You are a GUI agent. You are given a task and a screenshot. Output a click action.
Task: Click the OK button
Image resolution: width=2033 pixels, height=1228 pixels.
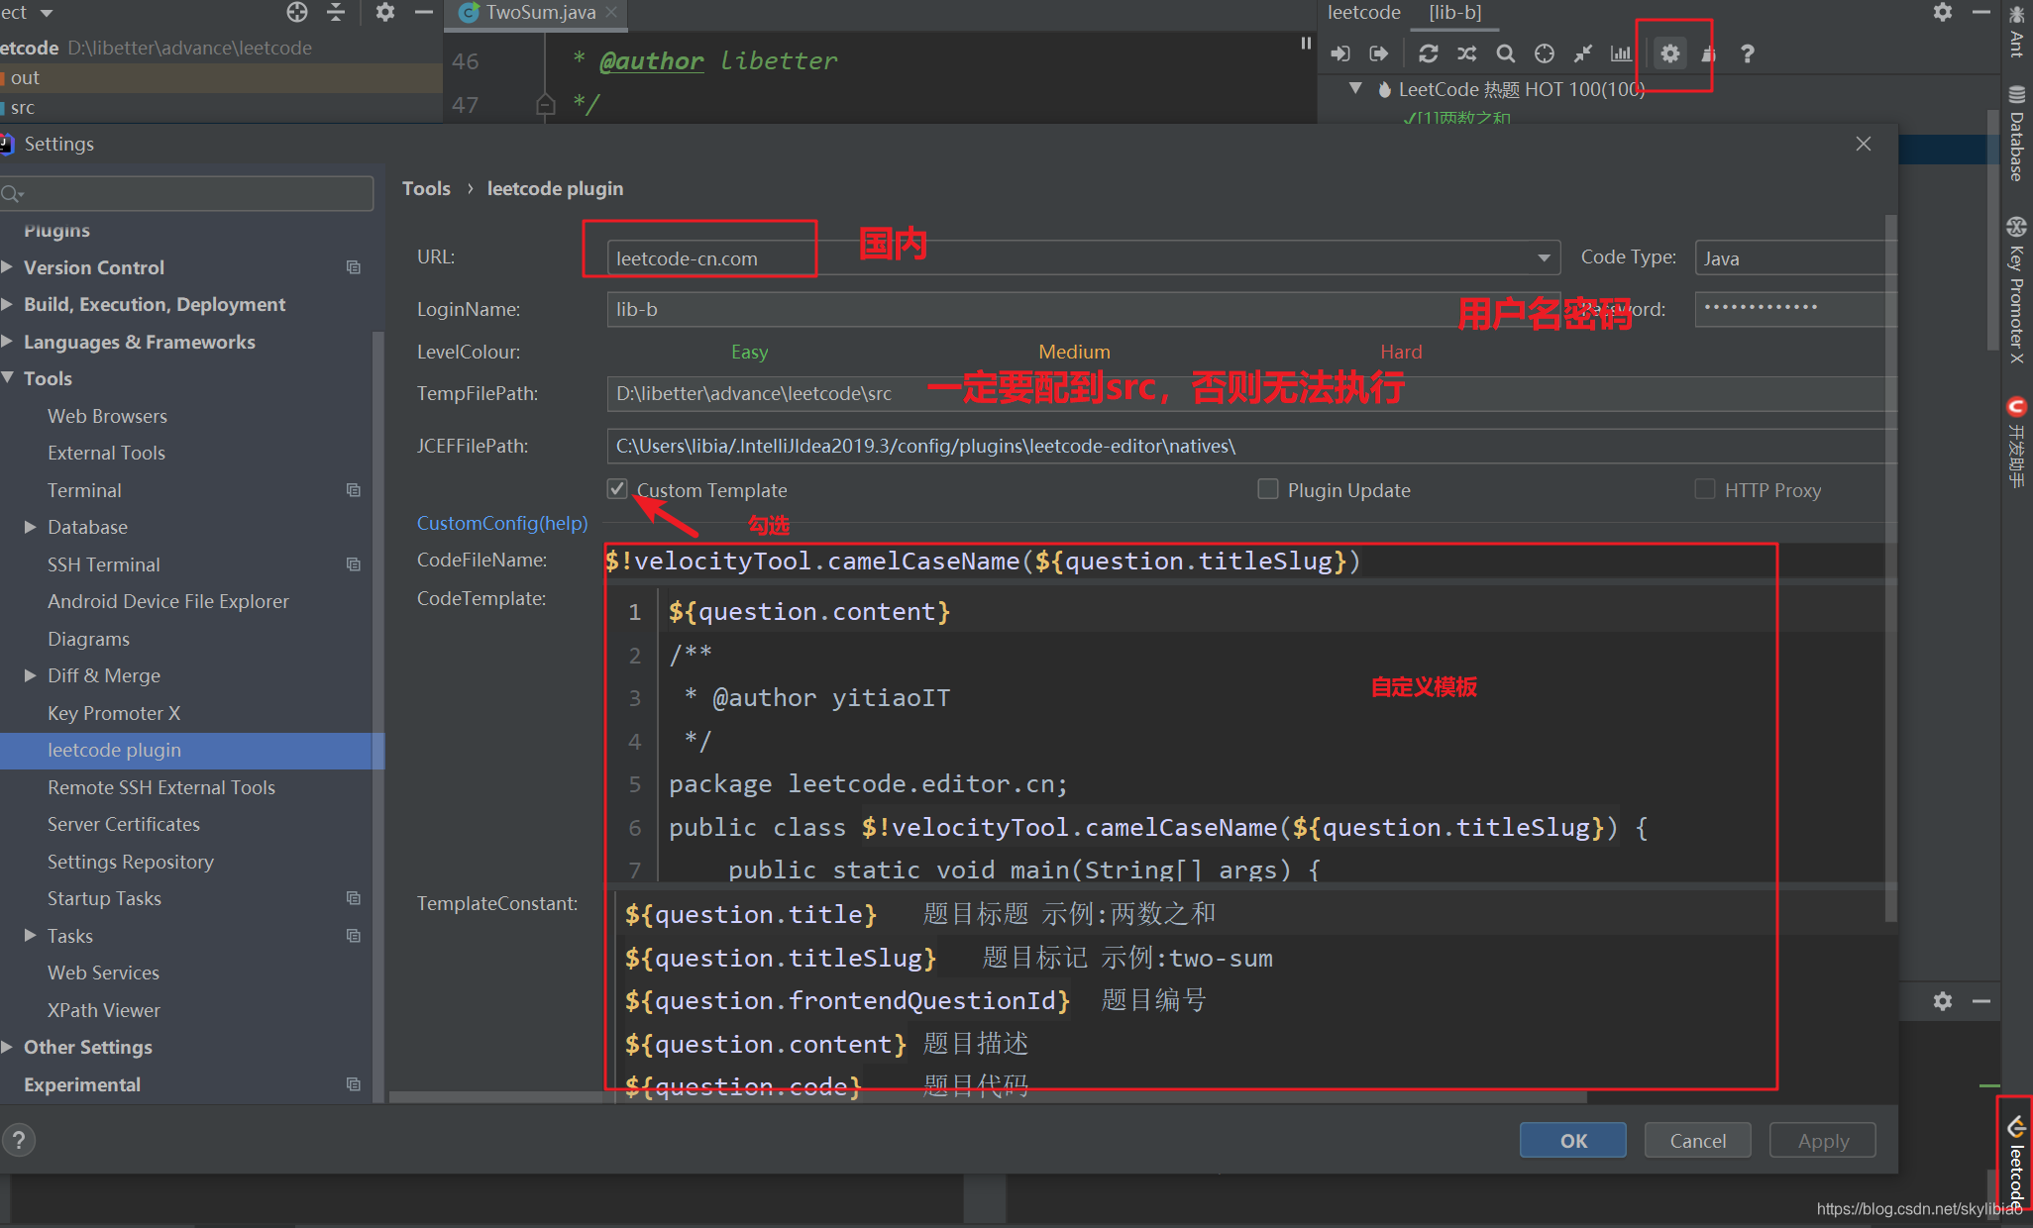[1573, 1141]
